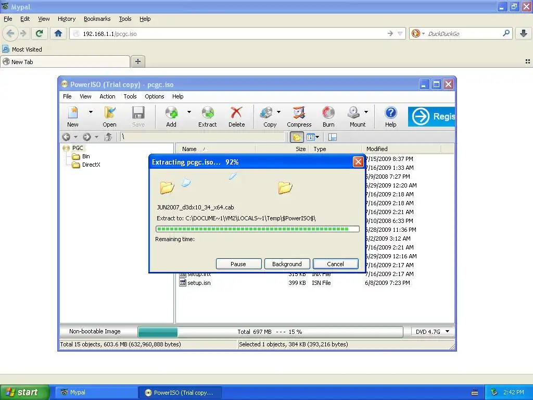Click the layout panel icon next to view mode
The width and height of the screenshot is (533, 400).
[x=333, y=137]
